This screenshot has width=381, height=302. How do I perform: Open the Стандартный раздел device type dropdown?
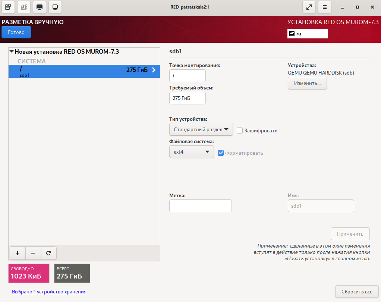pos(201,129)
